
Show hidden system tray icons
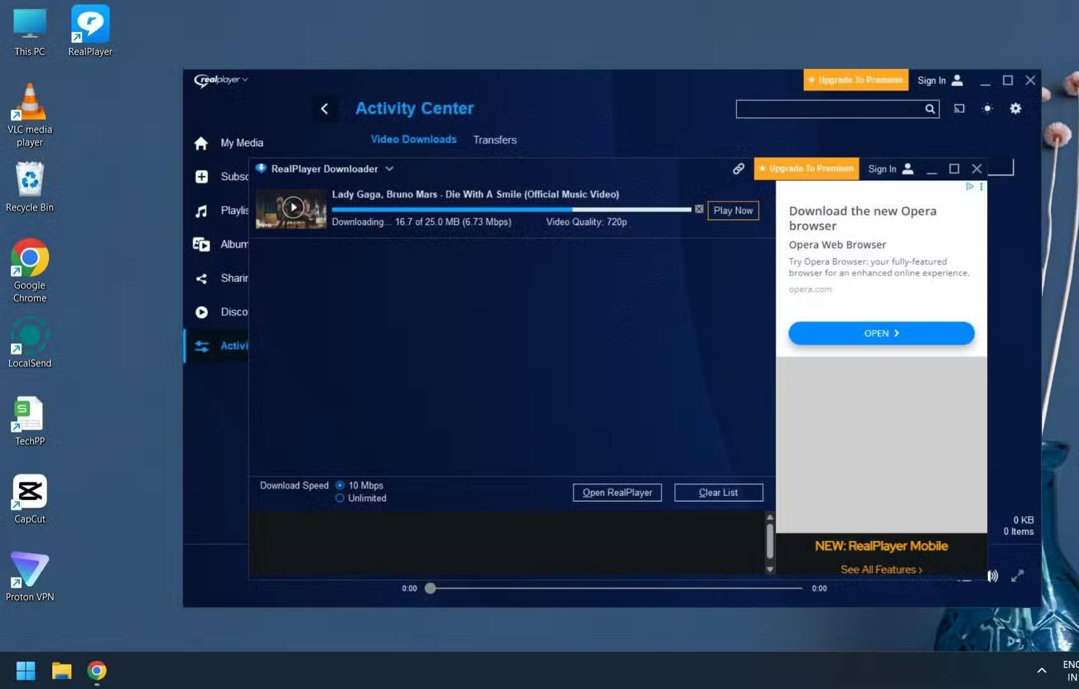pyautogui.click(x=1041, y=670)
